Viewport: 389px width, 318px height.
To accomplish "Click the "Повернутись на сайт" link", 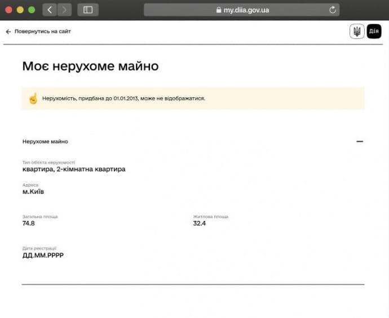I will click(43, 32).
